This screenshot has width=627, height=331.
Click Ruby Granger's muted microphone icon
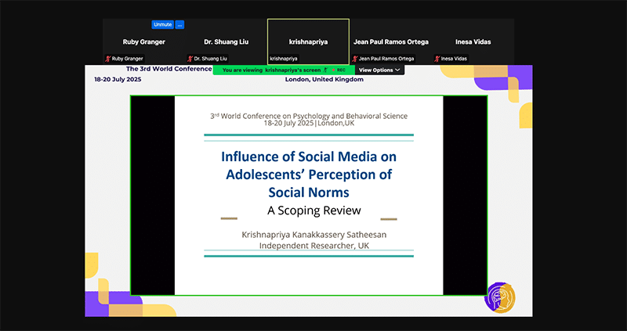click(108, 59)
